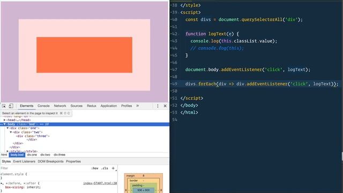Click the content size in box model
The image size is (343, 193).
pos(144,190)
